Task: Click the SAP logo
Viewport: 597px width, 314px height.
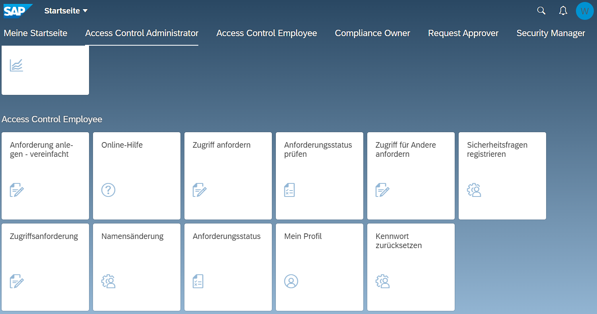Action: (18, 11)
